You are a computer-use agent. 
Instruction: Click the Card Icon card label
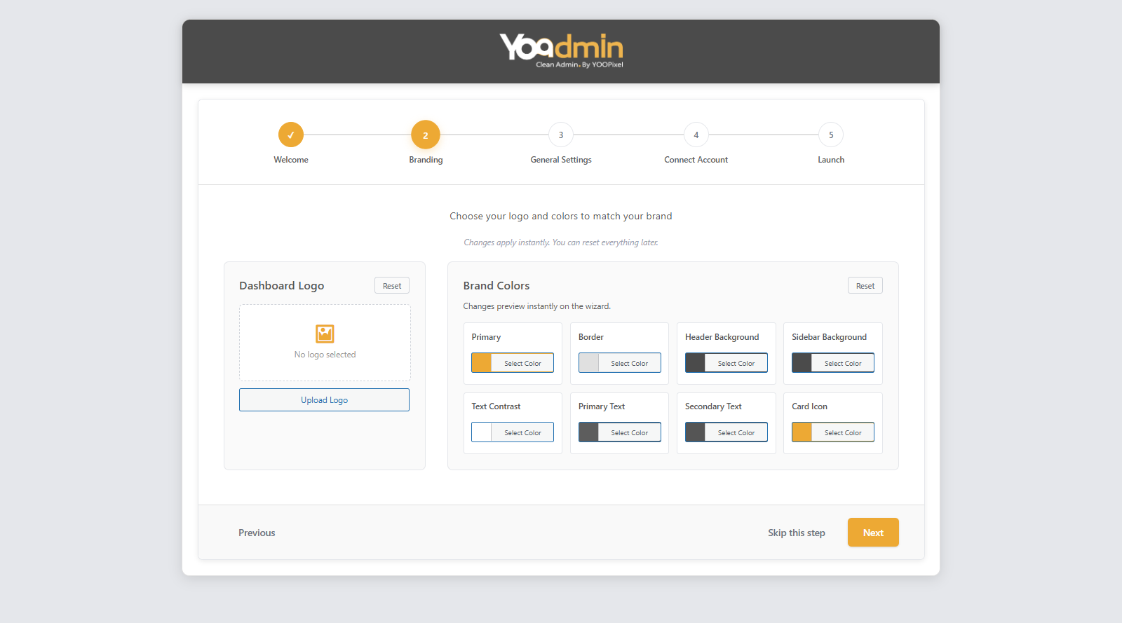pyautogui.click(x=809, y=406)
